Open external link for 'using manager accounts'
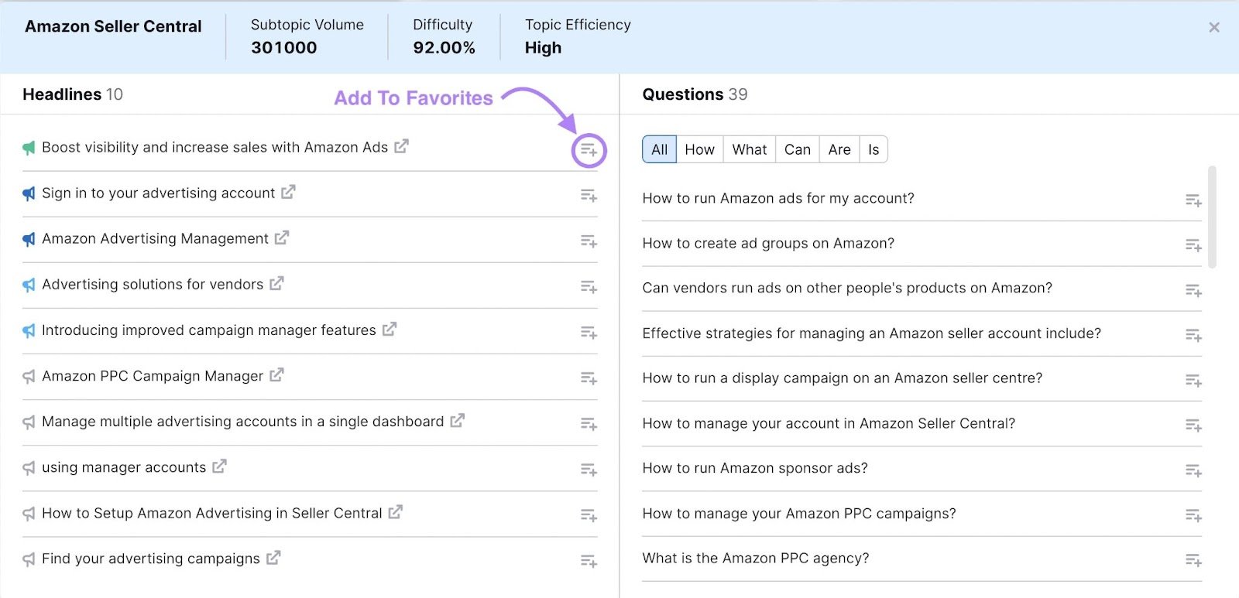The image size is (1239, 598). click(x=220, y=466)
